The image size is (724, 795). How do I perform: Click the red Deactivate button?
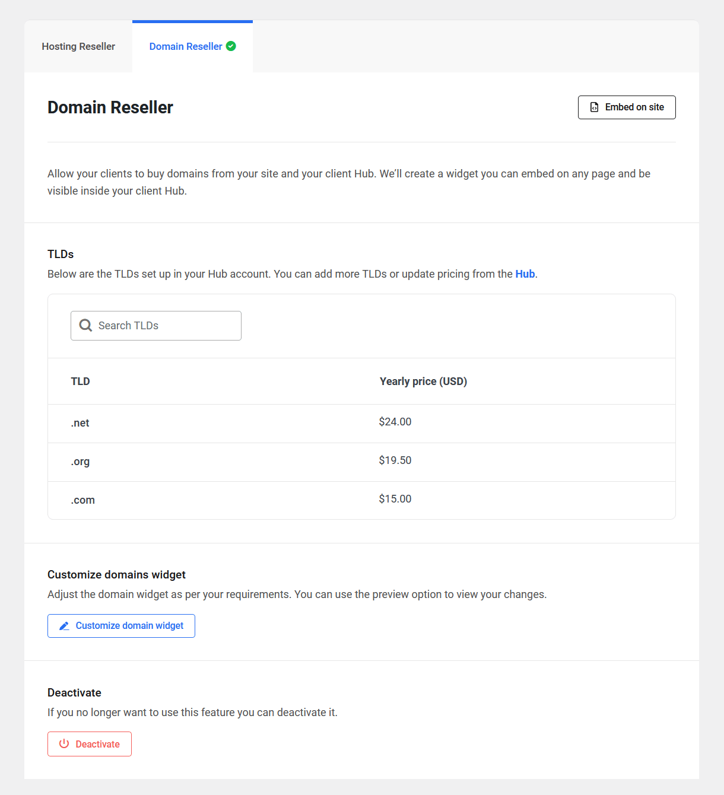90,744
